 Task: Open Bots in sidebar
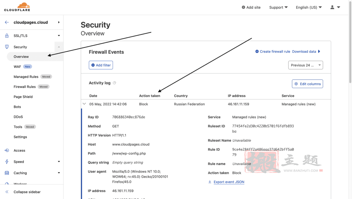pos(17,107)
